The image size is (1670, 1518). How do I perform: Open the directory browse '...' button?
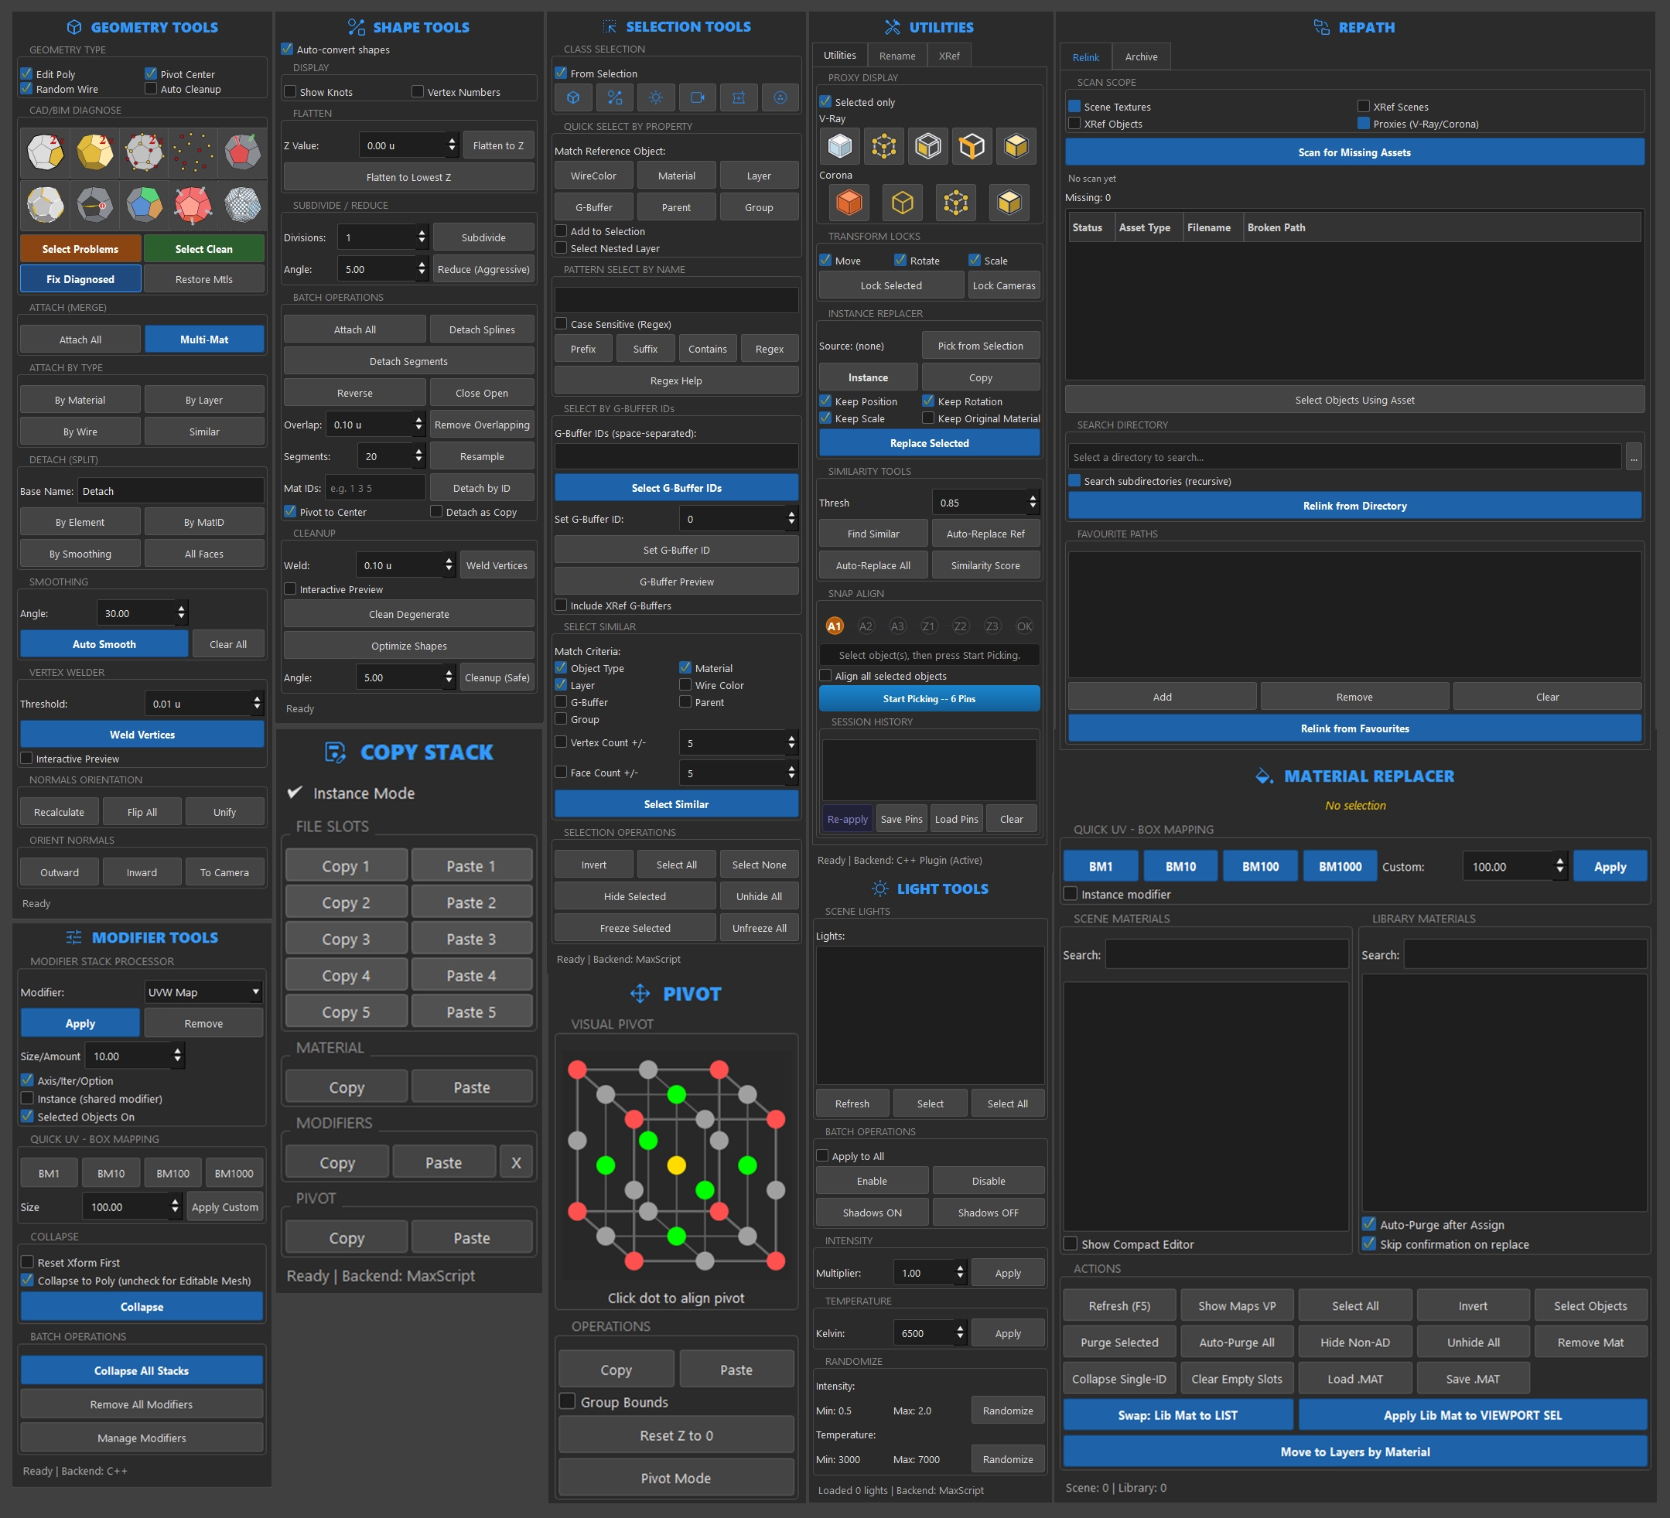1634,456
